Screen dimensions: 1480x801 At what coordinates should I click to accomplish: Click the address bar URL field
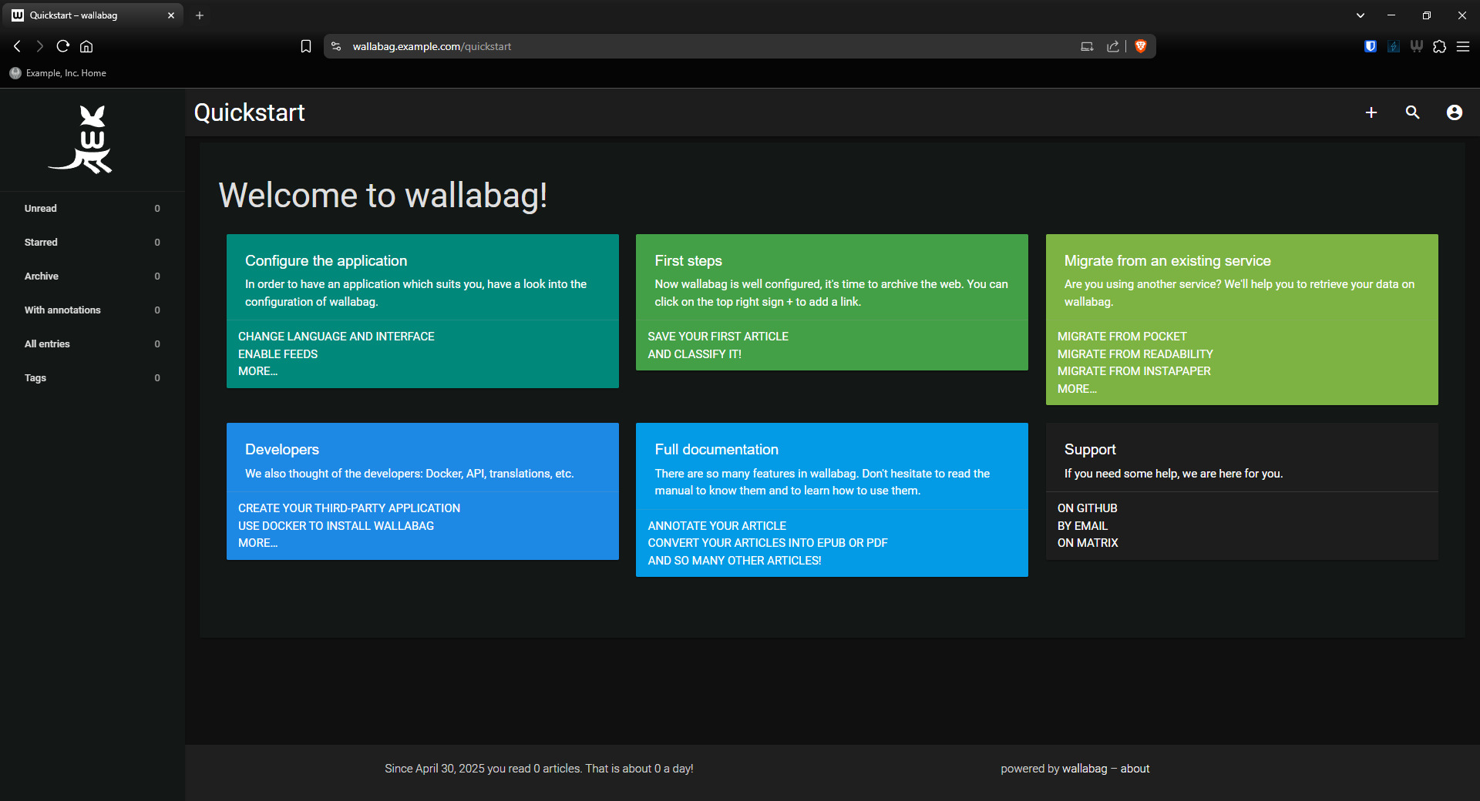click(x=694, y=46)
